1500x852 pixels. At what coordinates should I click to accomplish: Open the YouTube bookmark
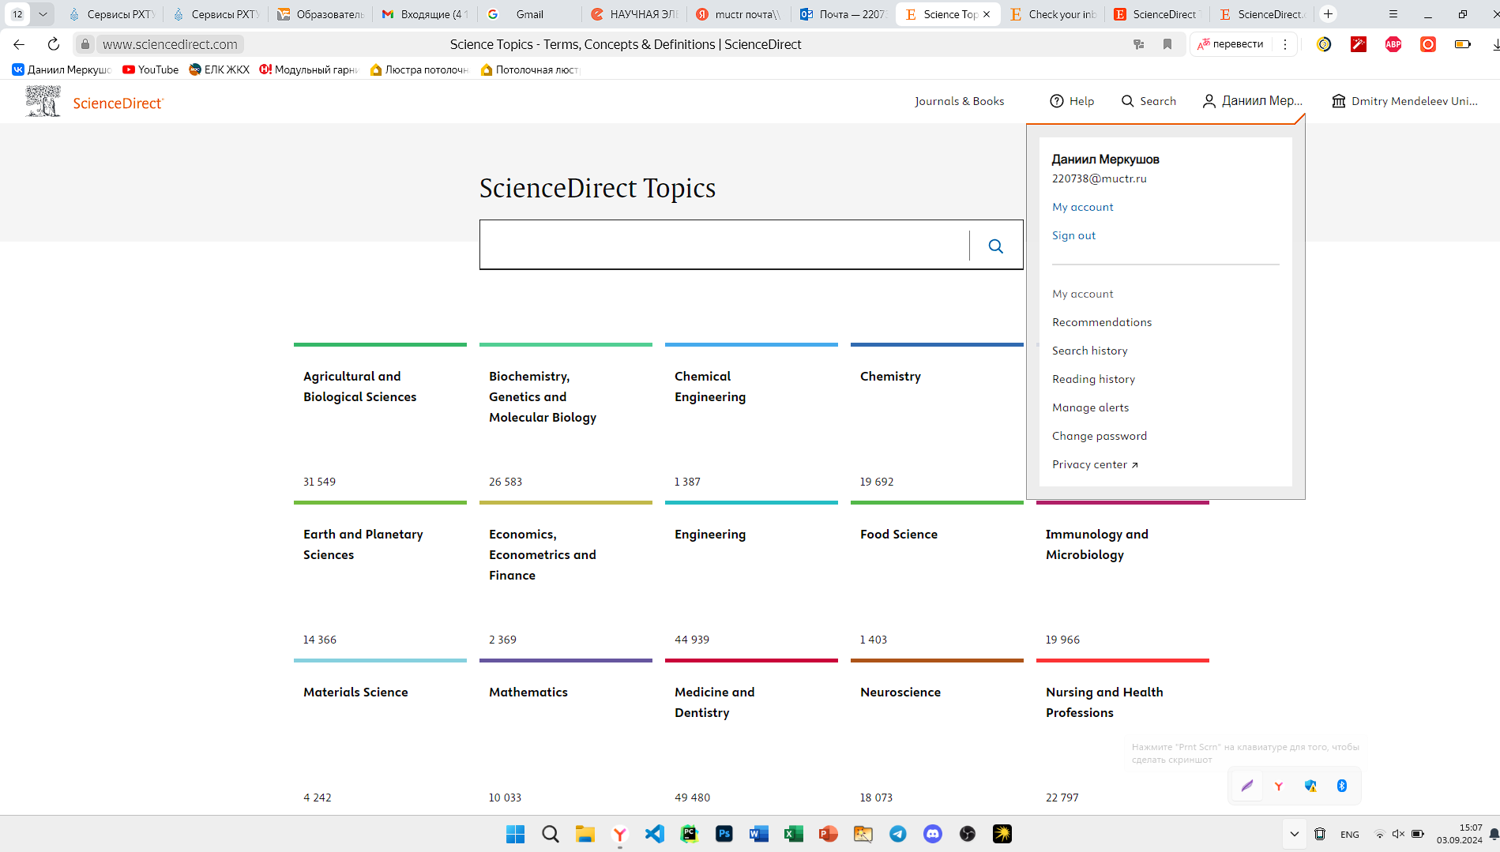151,69
